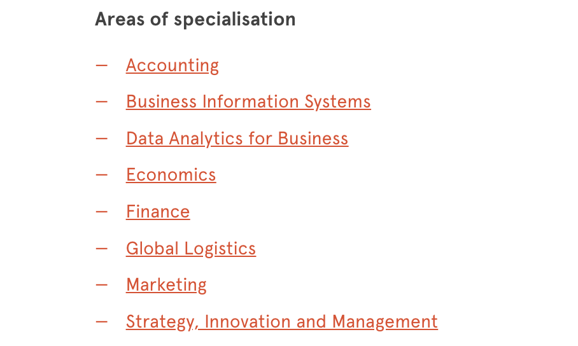The height and width of the screenshot is (346, 578).
Task: Choose the Marketing link
Action: [166, 285]
